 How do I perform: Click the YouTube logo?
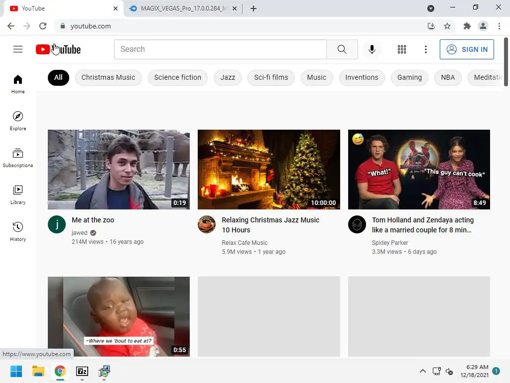click(58, 49)
